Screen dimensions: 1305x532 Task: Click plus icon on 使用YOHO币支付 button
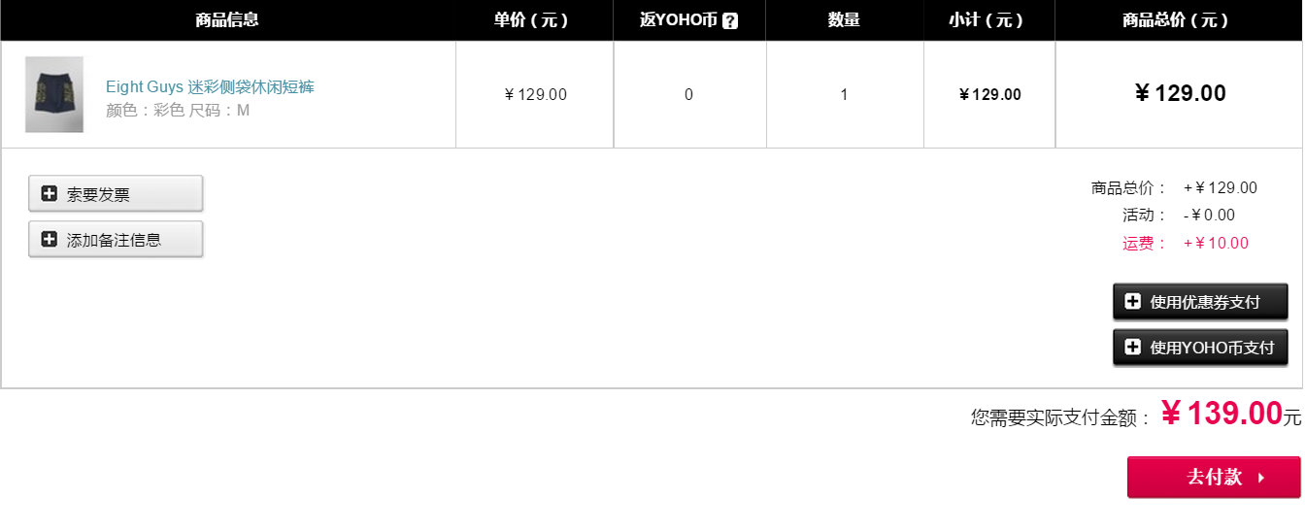(1132, 347)
